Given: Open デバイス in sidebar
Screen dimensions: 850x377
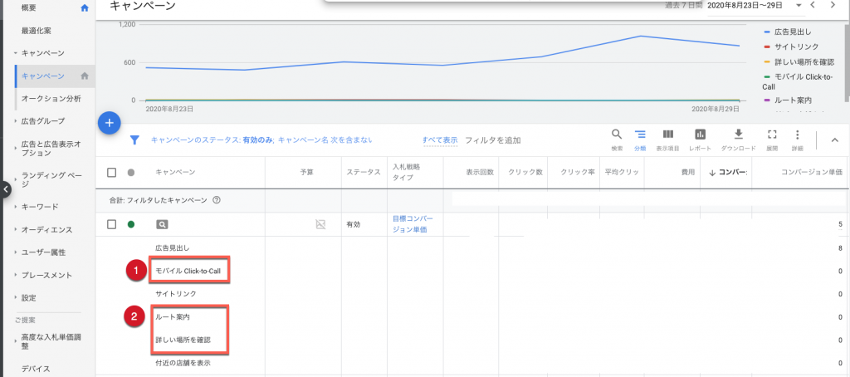Looking at the screenshot, I should (35, 369).
